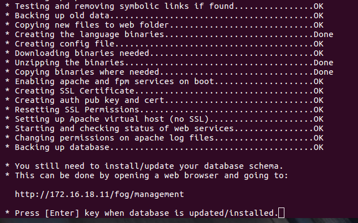The height and width of the screenshot is (223, 358).
Task: Click the 'You still need to install/update' message
Action: click(144, 166)
